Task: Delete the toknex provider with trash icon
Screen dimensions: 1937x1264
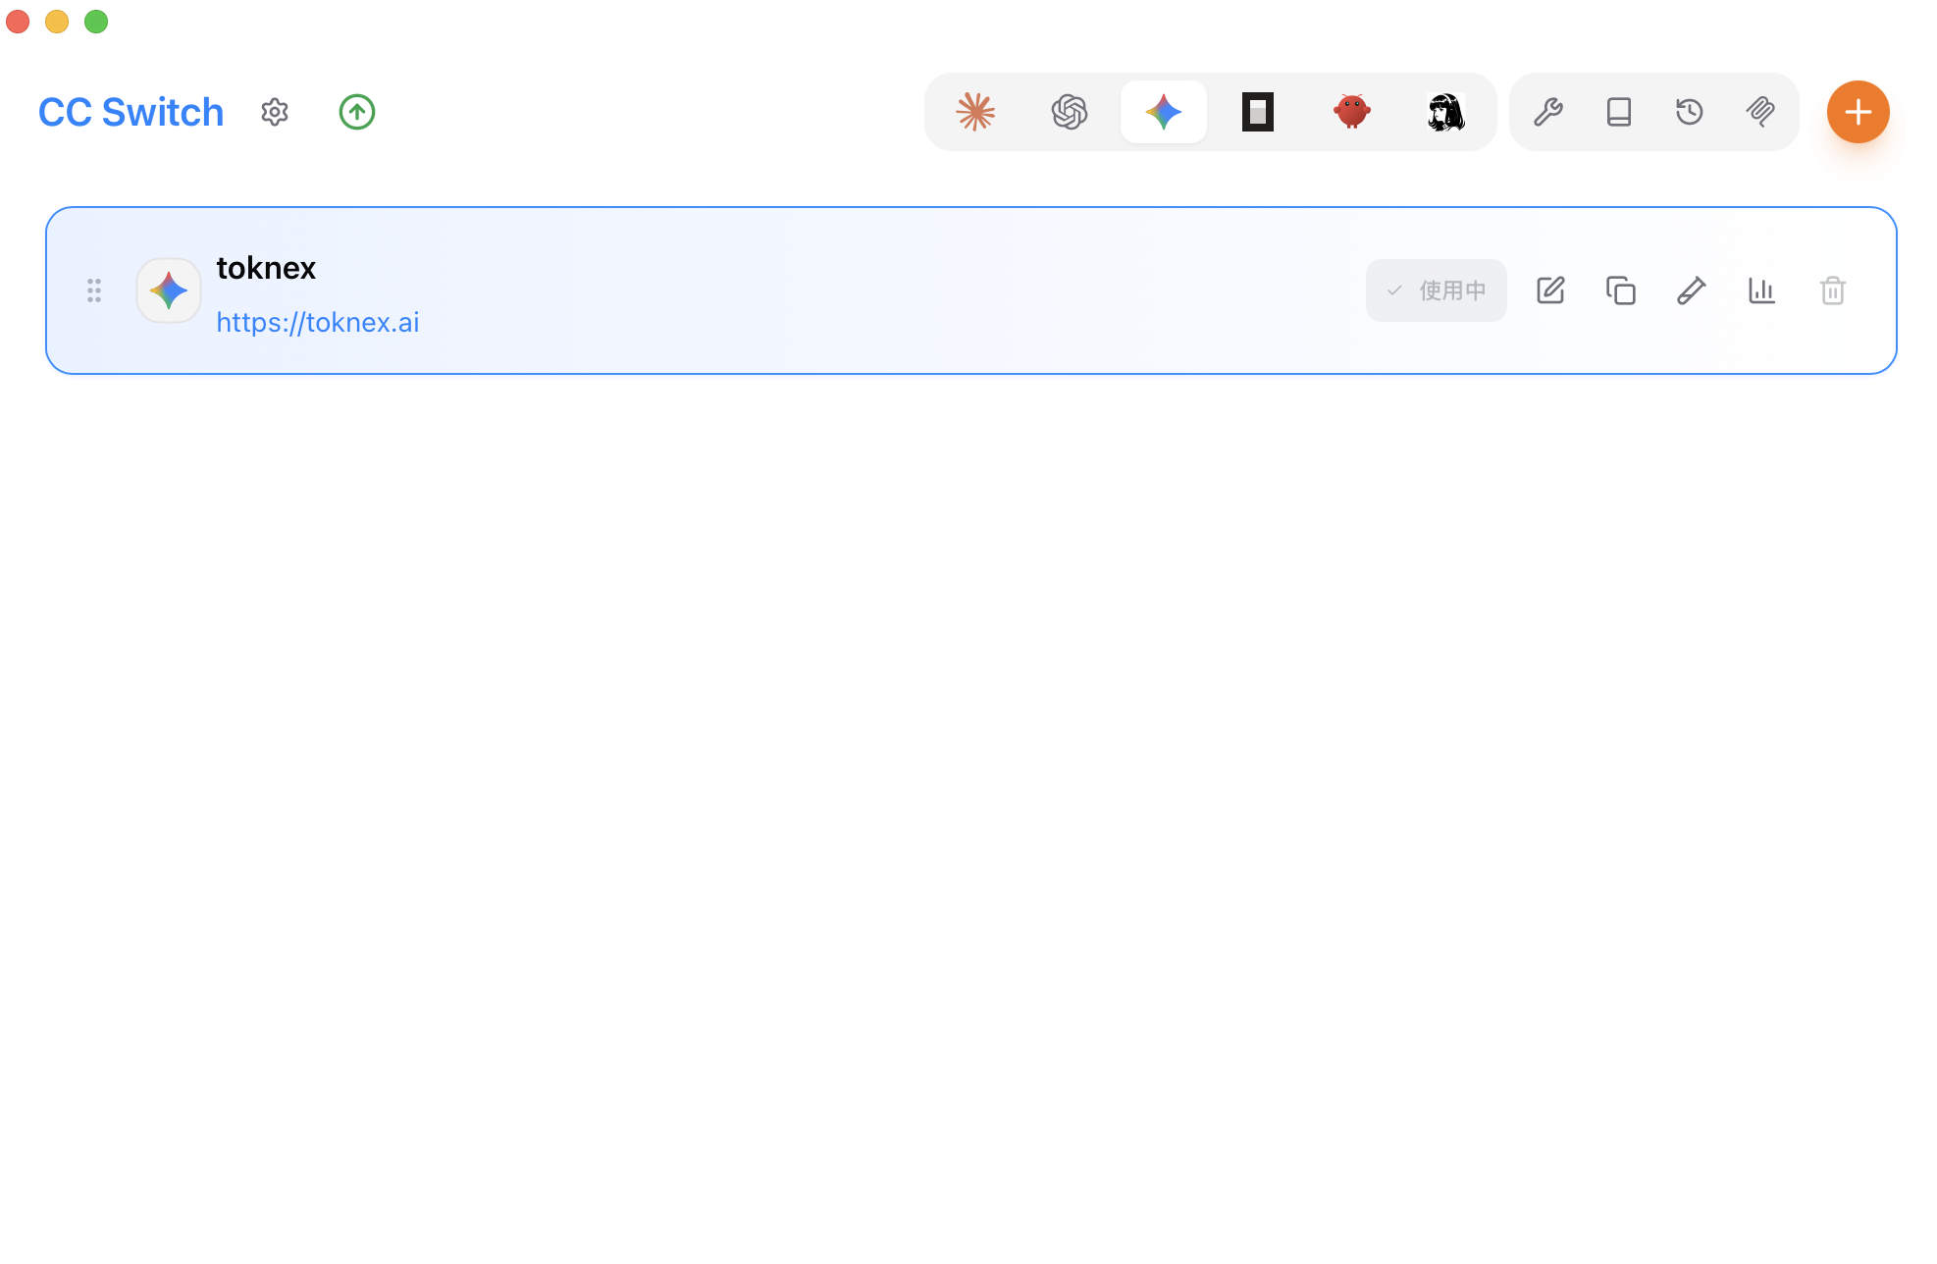Action: [x=1833, y=290]
